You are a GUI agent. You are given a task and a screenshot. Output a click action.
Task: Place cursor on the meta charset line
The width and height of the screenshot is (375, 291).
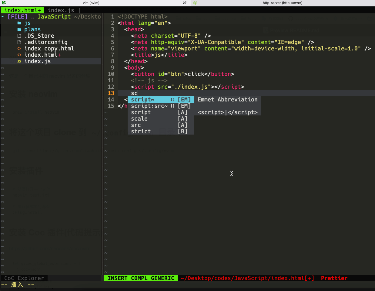[x=171, y=36]
